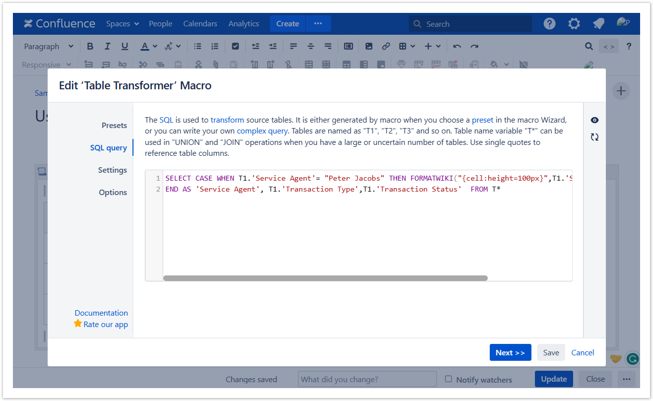The height and width of the screenshot is (401, 653).
Task: Click the eye preview icon in dialog
Action: click(x=594, y=120)
